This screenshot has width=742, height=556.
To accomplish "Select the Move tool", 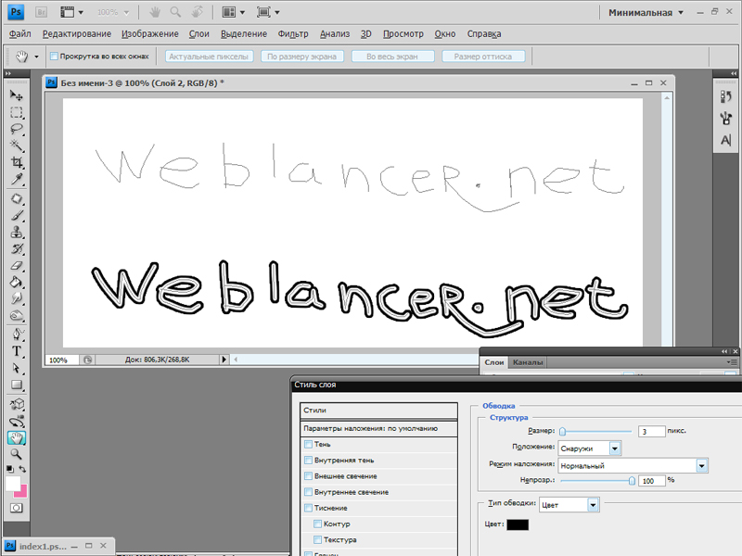I will point(17,95).
